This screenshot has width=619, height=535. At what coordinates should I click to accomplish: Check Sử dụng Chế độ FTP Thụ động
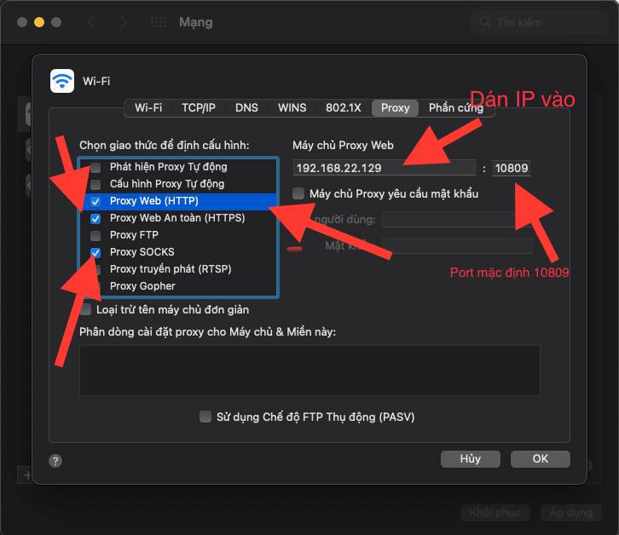tap(205, 417)
